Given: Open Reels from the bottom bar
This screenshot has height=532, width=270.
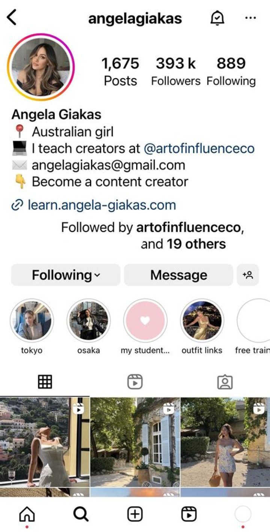Looking at the screenshot, I should tap(189, 514).
